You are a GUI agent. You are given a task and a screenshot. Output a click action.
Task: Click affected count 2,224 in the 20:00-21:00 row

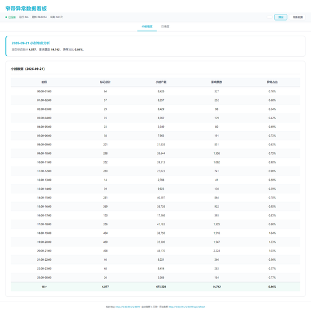217,251
